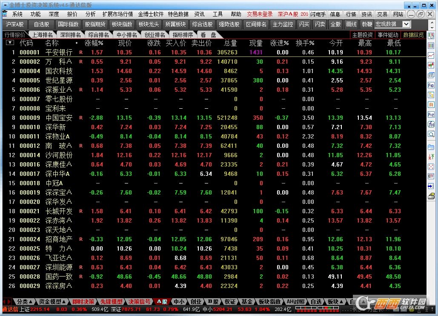438x316 pixels.
Task: Click the magnifier stock search icon
Action: click(431, 135)
